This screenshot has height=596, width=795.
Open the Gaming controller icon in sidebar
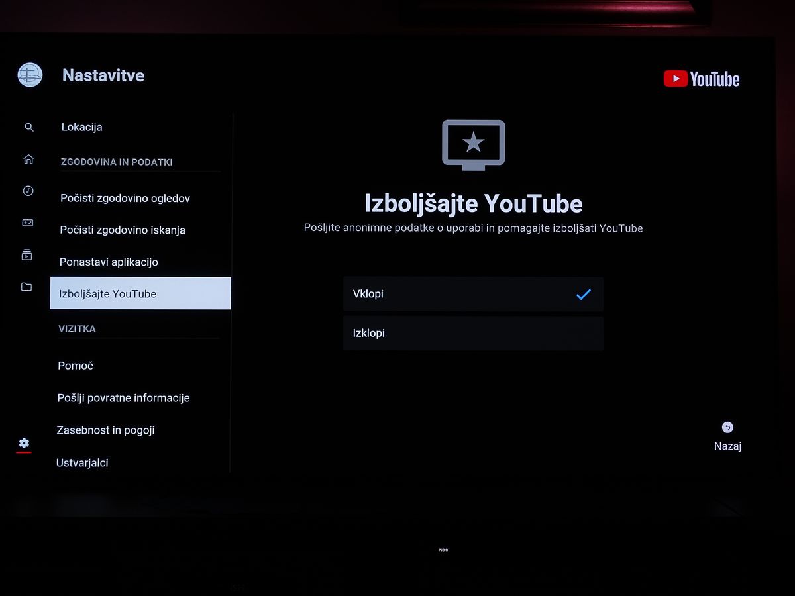point(27,223)
